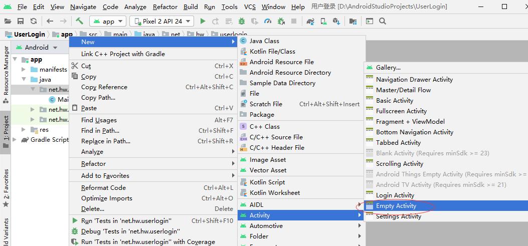
Task: Click Attach Debugger to Android Process icon
Action: [x=281, y=21]
